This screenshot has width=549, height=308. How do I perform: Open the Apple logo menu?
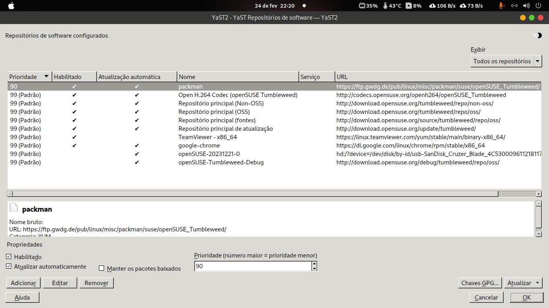pyautogui.click(x=11, y=6)
